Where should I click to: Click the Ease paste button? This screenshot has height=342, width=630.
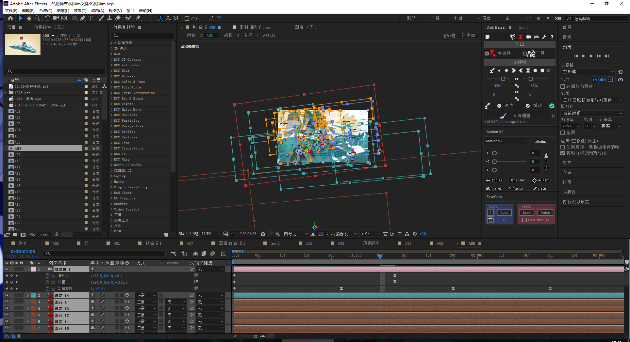tap(527, 212)
